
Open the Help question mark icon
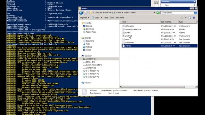194,18
